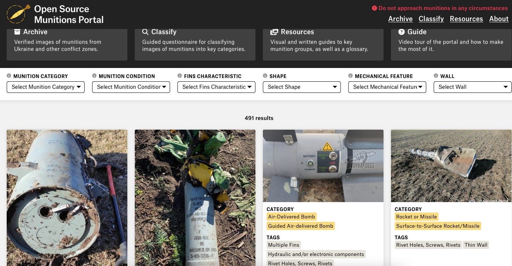Click the Classify card magnifier icon

tap(145, 32)
